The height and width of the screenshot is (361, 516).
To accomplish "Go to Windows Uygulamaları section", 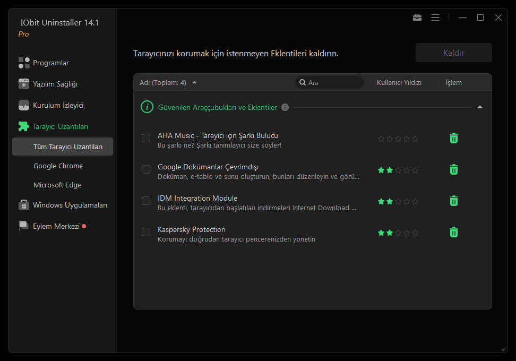I will coord(70,205).
